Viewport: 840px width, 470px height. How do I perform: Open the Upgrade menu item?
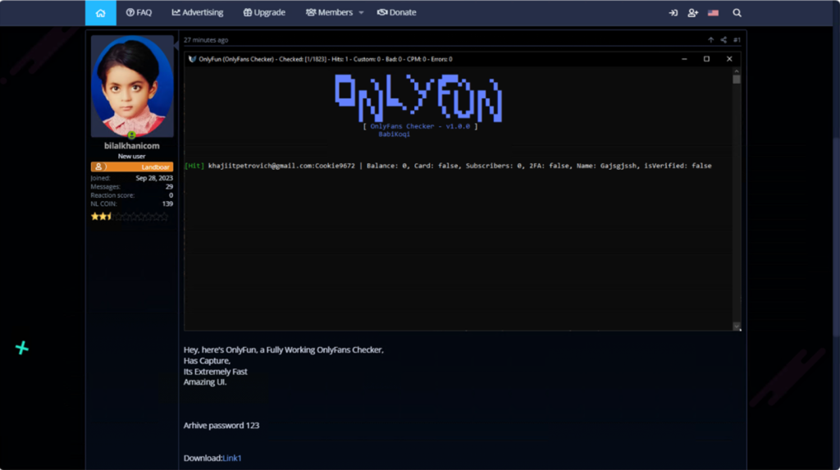click(264, 12)
